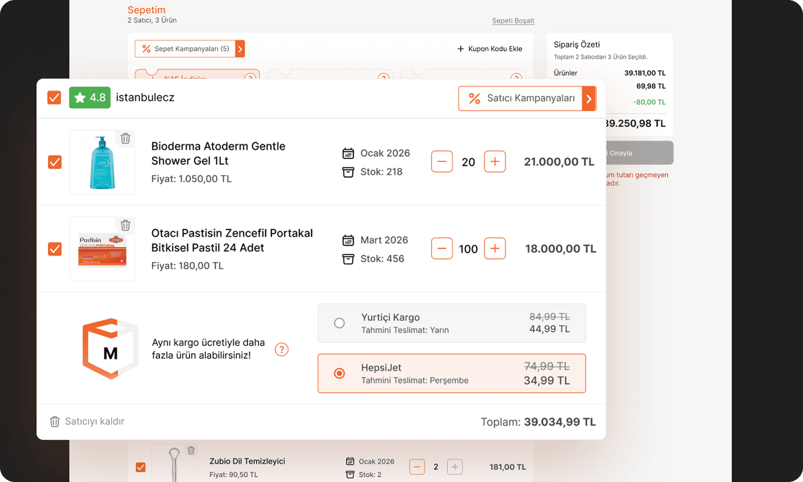Decrease Otacı Pastisin quantity with minus

click(x=442, y=248)
